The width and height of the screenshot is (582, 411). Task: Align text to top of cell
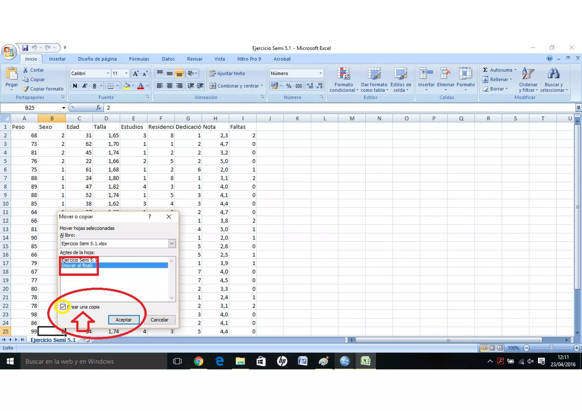160,73
